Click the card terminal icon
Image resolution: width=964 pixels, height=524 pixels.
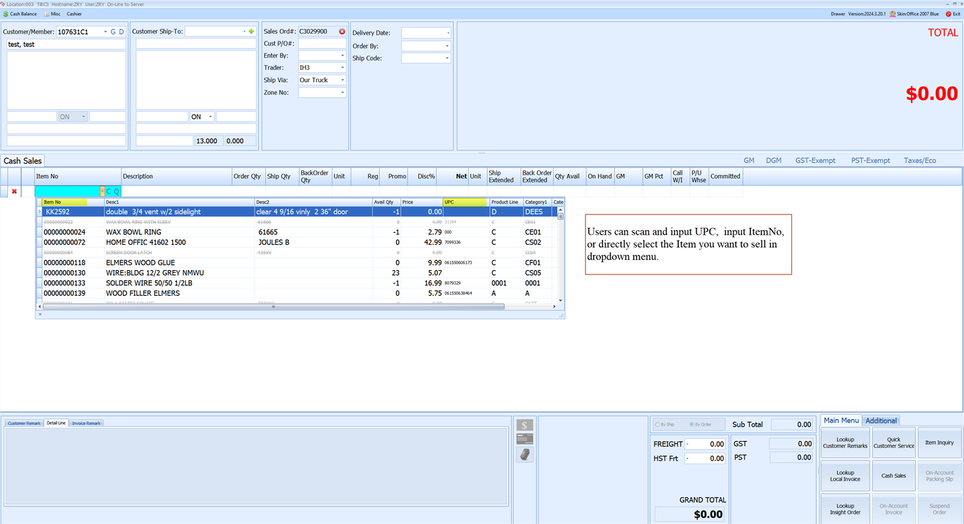coord(525,454)
